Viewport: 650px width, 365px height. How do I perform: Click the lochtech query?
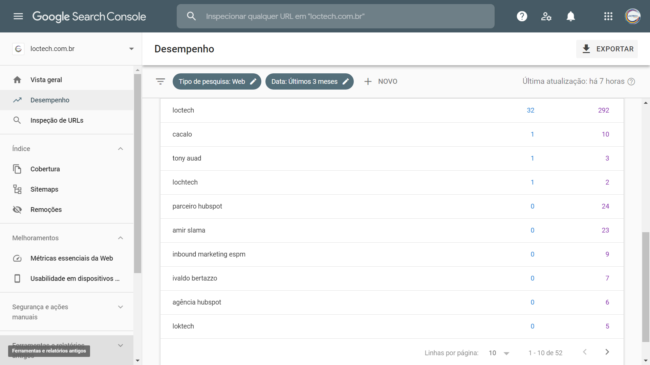185,182
